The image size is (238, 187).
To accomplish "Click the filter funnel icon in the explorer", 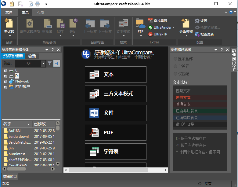I will pyautogui.click(x=49, y=63).
